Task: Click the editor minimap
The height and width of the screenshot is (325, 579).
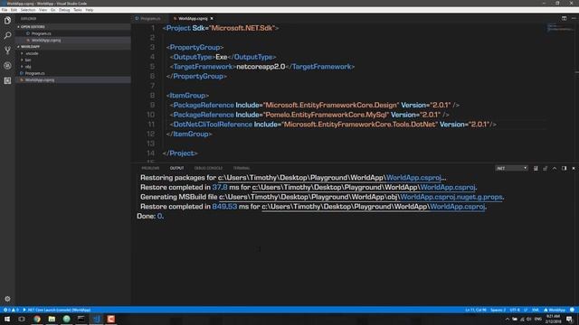Action: pyautogui.click(x=560, y=28)
